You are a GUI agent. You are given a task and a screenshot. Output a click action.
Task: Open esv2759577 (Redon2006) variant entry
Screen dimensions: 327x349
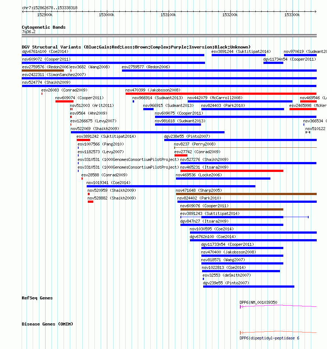tap(219, 71)
